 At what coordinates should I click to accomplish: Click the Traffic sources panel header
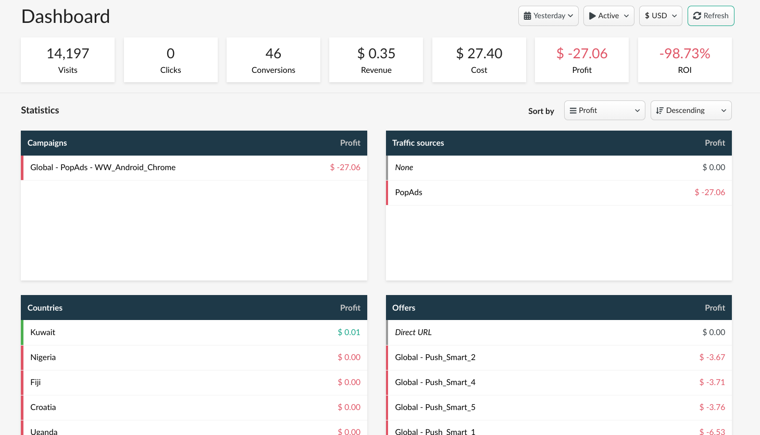[418, 143]
